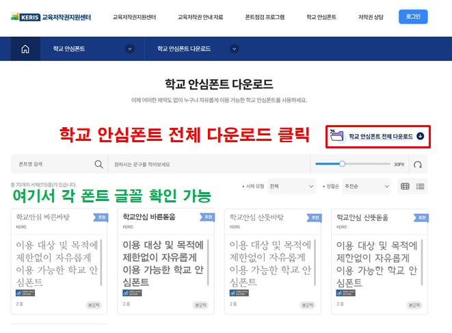
Task: Click the 본문체 tag on the 바른돋움 card
Action: (x=200, y=305)
